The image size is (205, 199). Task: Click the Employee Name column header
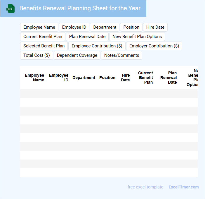(34, 78)
